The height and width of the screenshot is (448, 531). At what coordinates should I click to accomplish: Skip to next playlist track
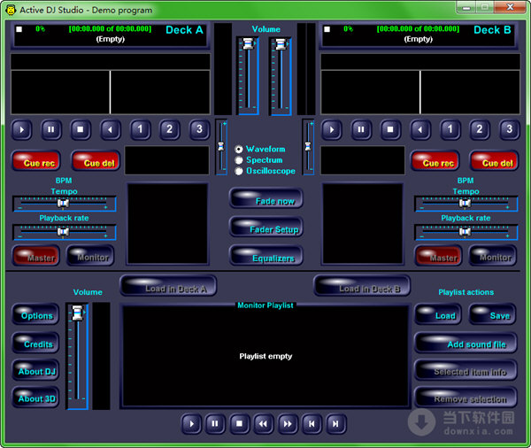click(x=335, y=424)
